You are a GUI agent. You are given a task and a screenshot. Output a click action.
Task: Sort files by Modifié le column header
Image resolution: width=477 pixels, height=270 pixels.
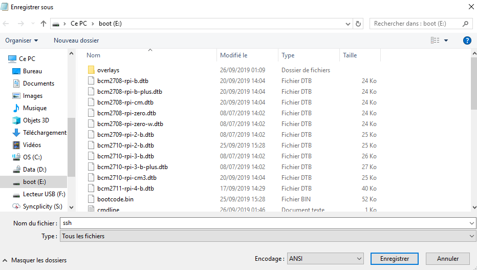pyautogui.click(x=234, y=55)
